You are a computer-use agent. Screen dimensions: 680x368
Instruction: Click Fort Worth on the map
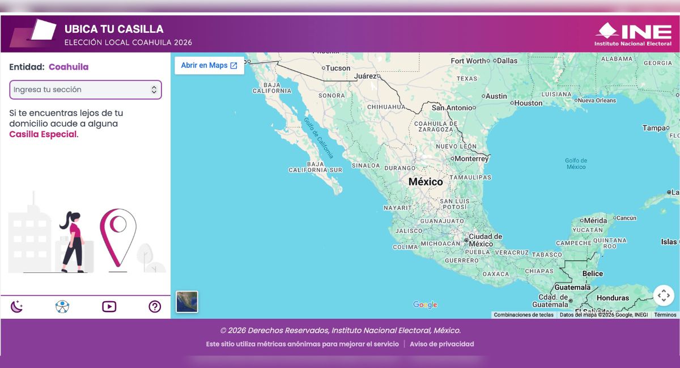pyautogui.click(x=469, y=61)
